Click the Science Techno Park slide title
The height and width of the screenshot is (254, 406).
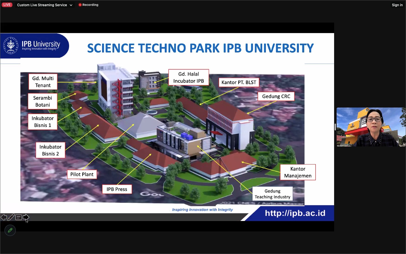click(x=200, y=48)
